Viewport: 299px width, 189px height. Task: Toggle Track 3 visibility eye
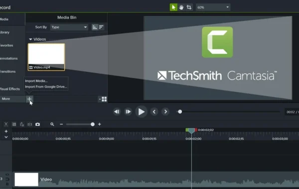[x=7, y=175]
